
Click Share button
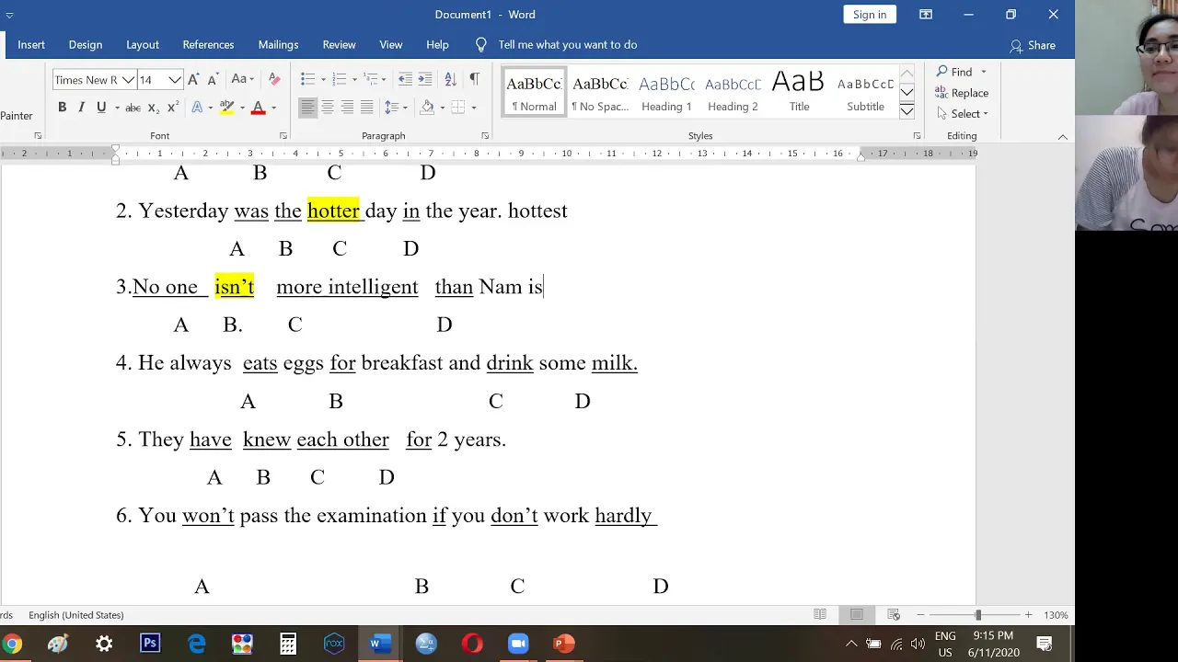pos(1033,45)
